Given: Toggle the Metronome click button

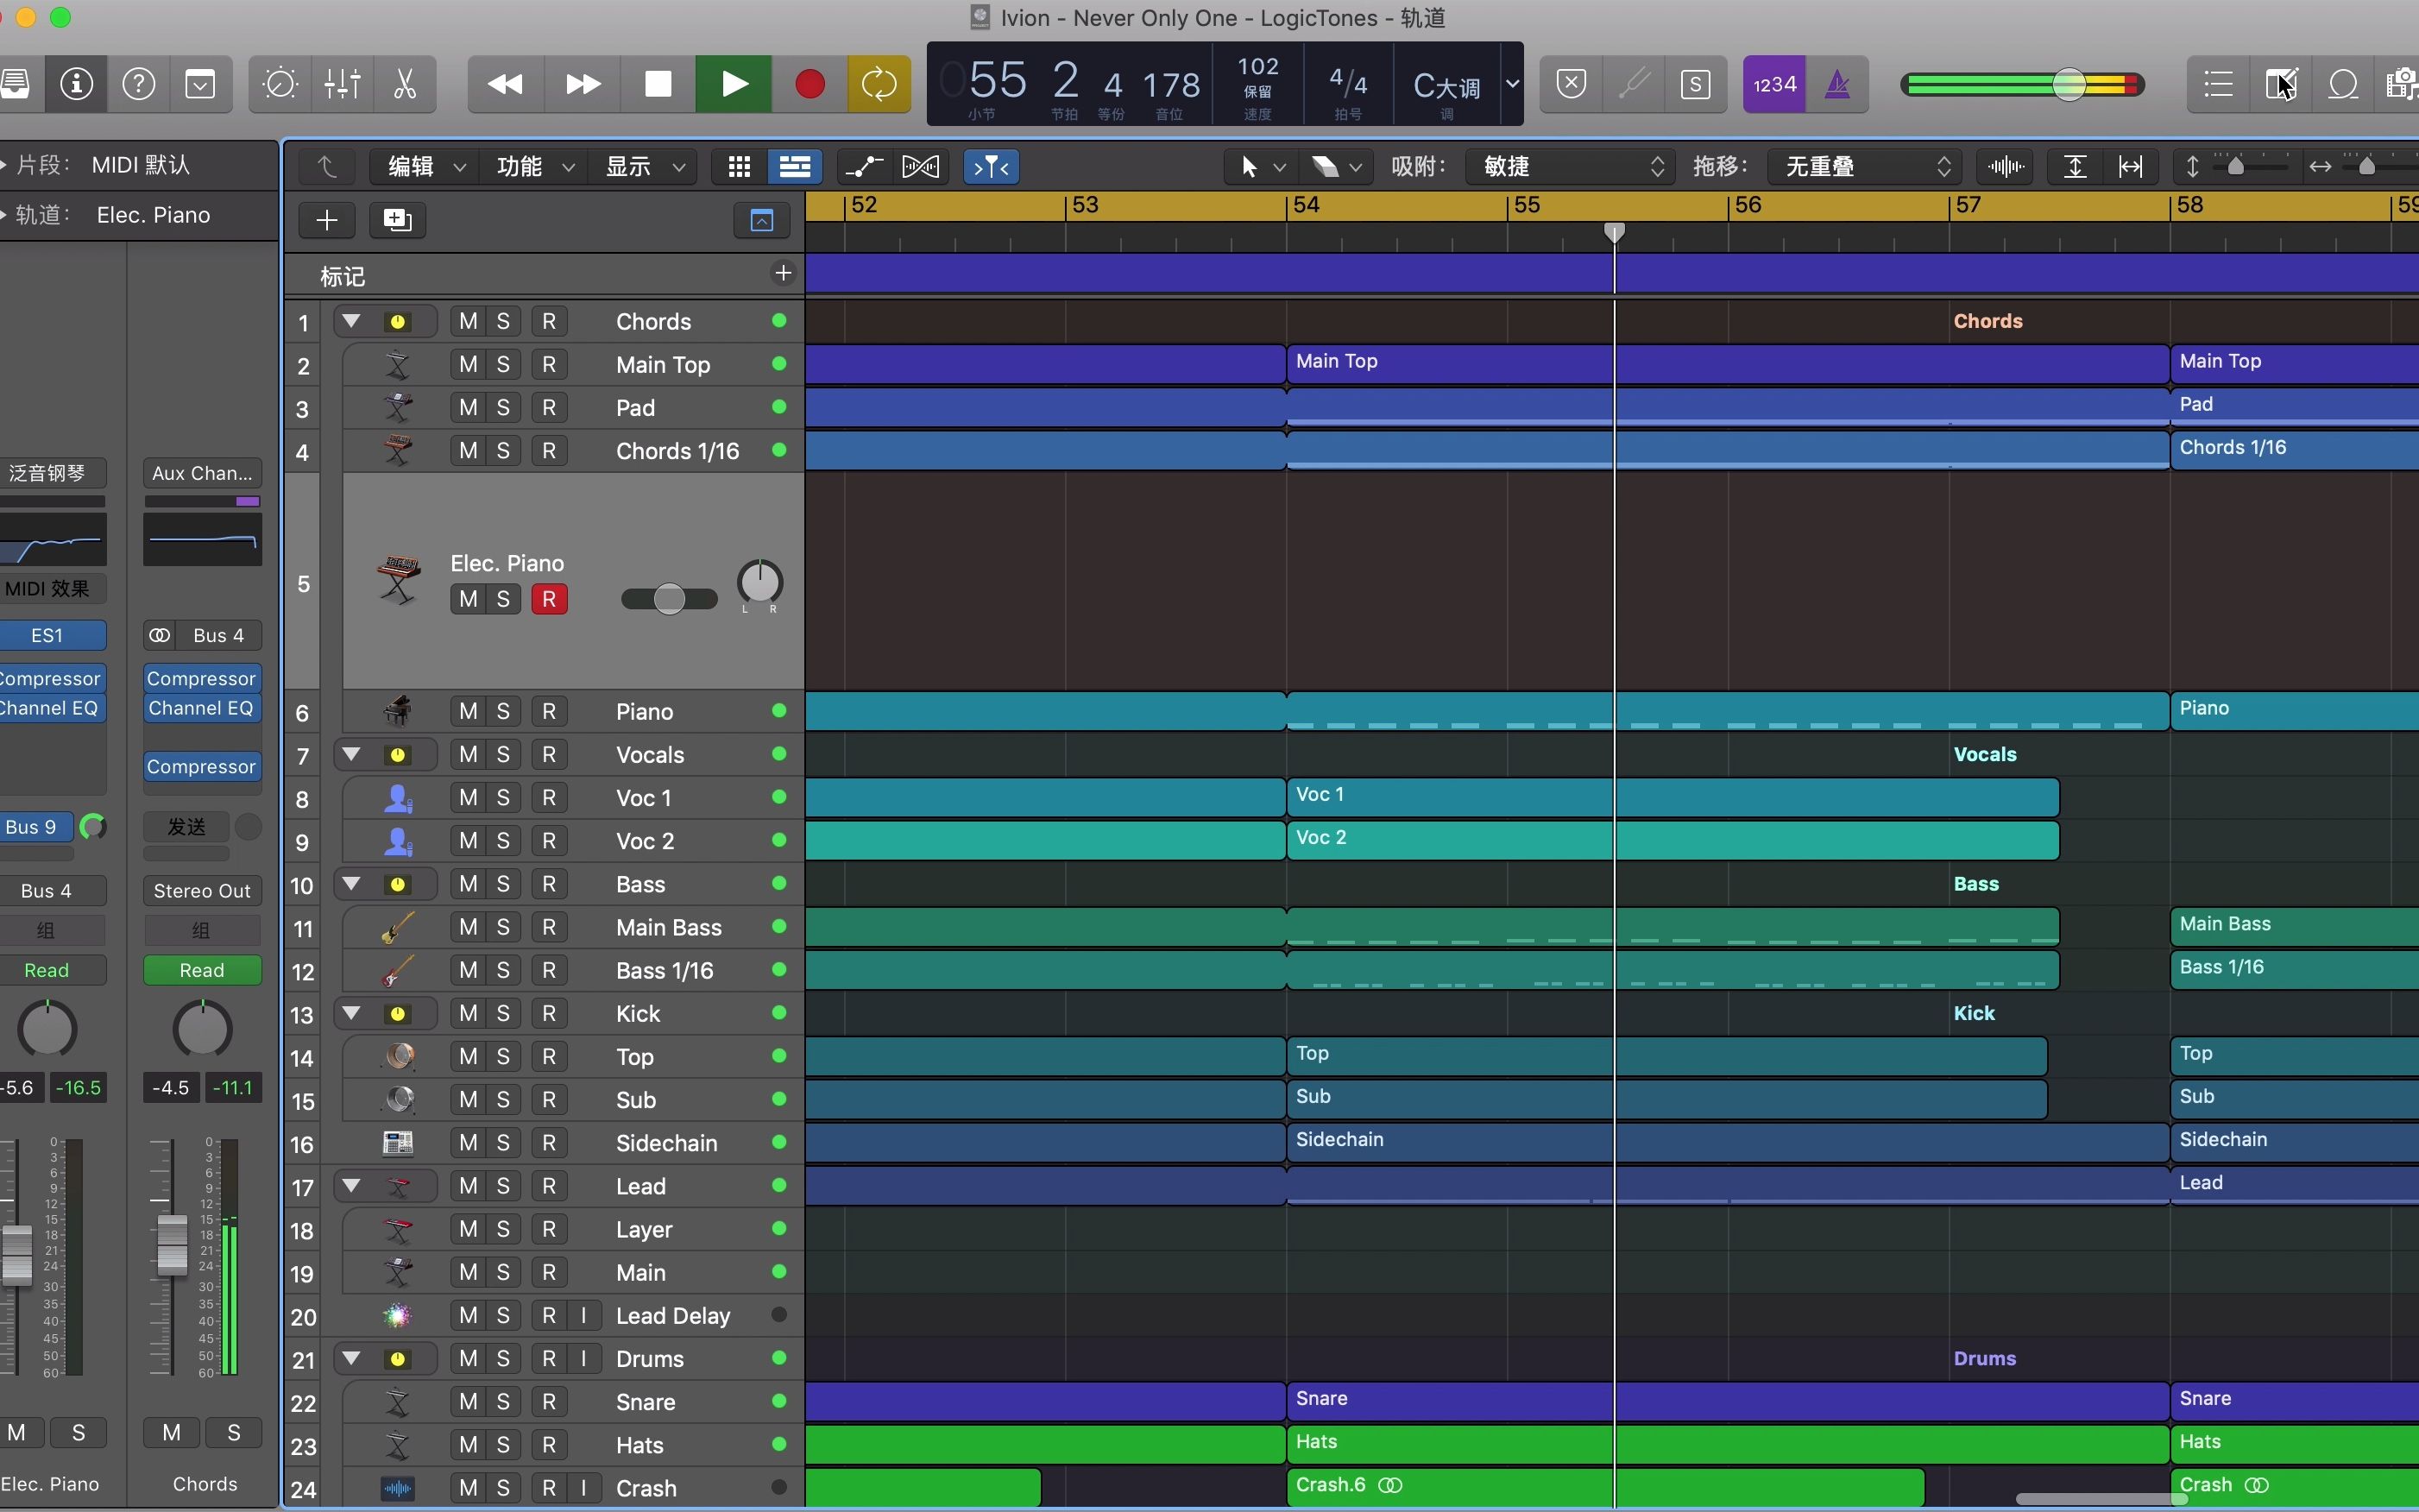Looking at the screenshot, I should click(x=1838, y=84).
